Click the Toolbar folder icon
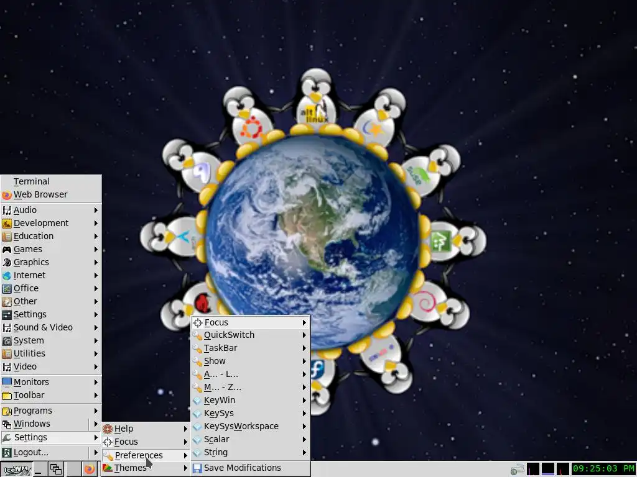The image size is (637, 477). click(6, 396)
